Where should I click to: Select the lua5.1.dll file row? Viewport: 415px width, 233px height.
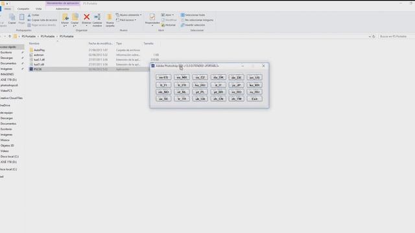[94, 60]
